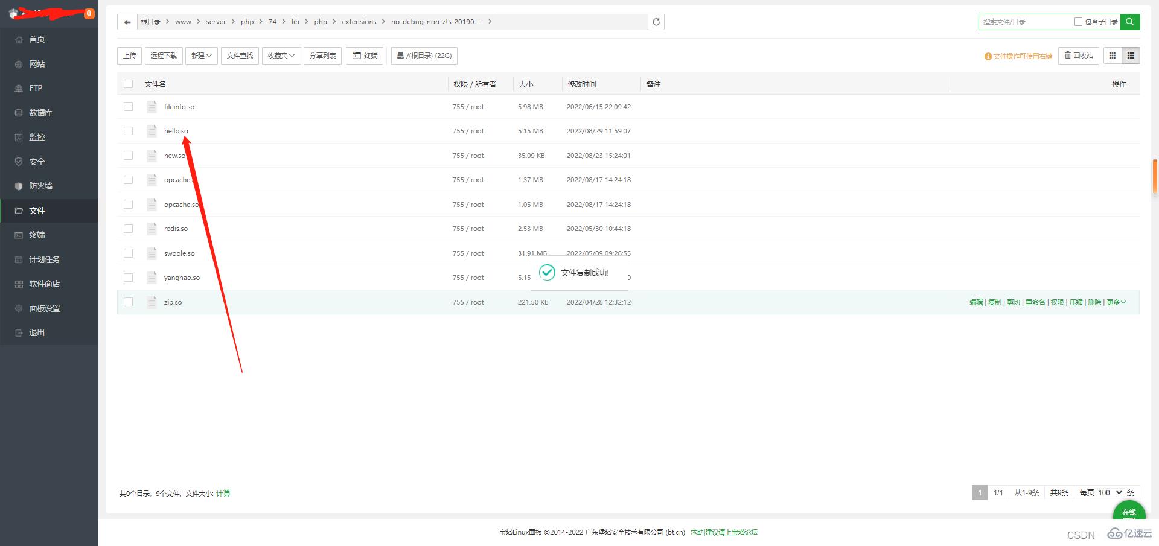The image size is (1159, 546).
Task: Expand 更多 actions for zip.so
Action: [x=1116, y=302]
